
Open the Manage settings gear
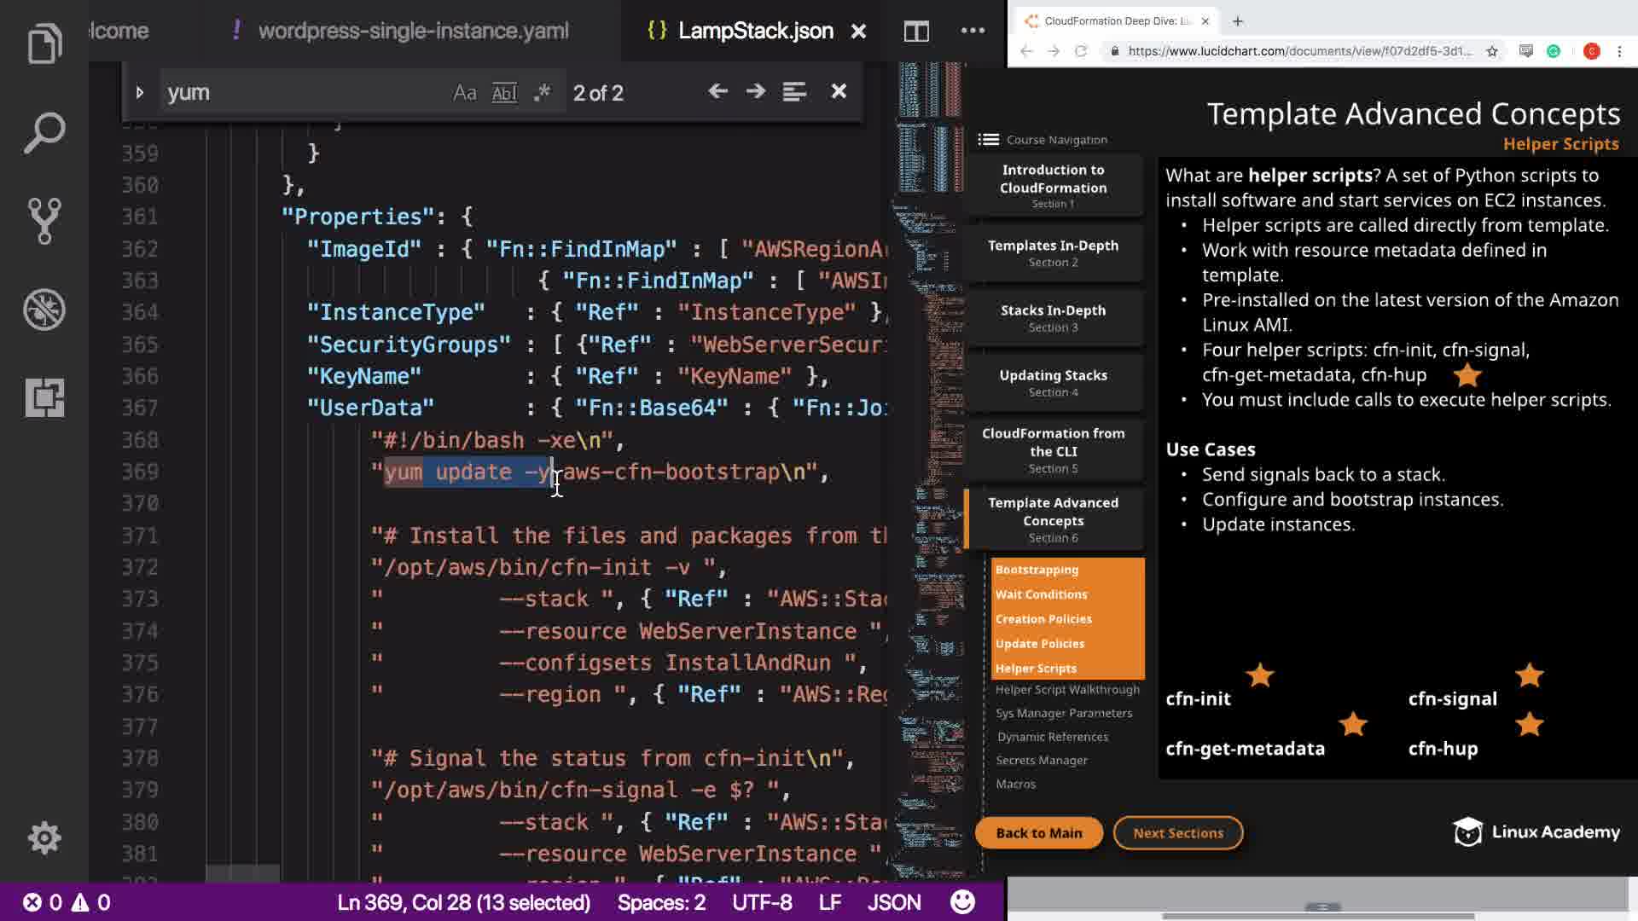tap(44, 837)
